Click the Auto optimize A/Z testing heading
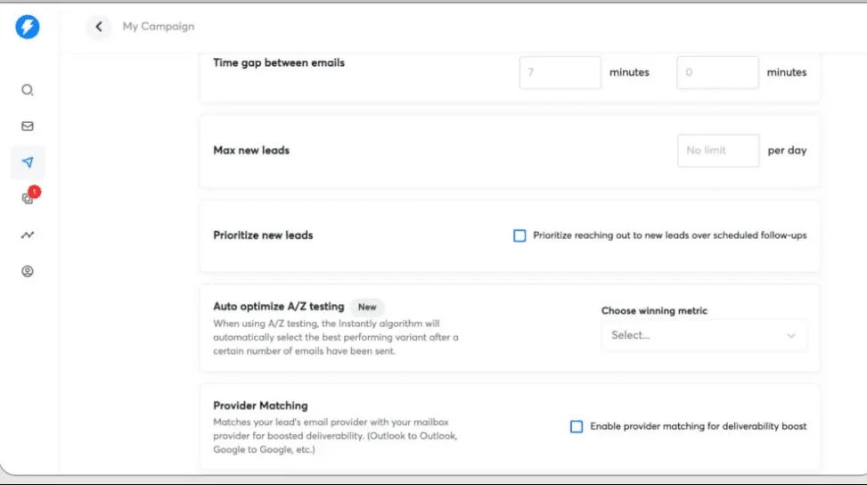 point(277,306)
